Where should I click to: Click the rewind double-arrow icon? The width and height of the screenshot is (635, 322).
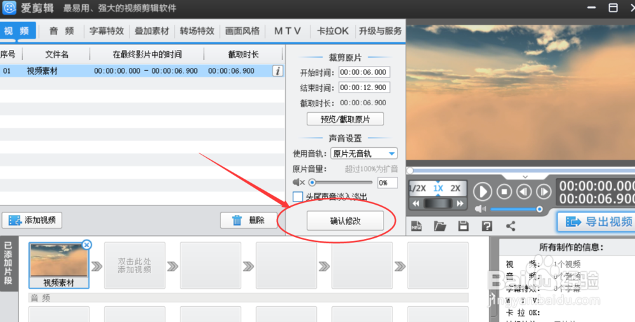click(416, 203)
